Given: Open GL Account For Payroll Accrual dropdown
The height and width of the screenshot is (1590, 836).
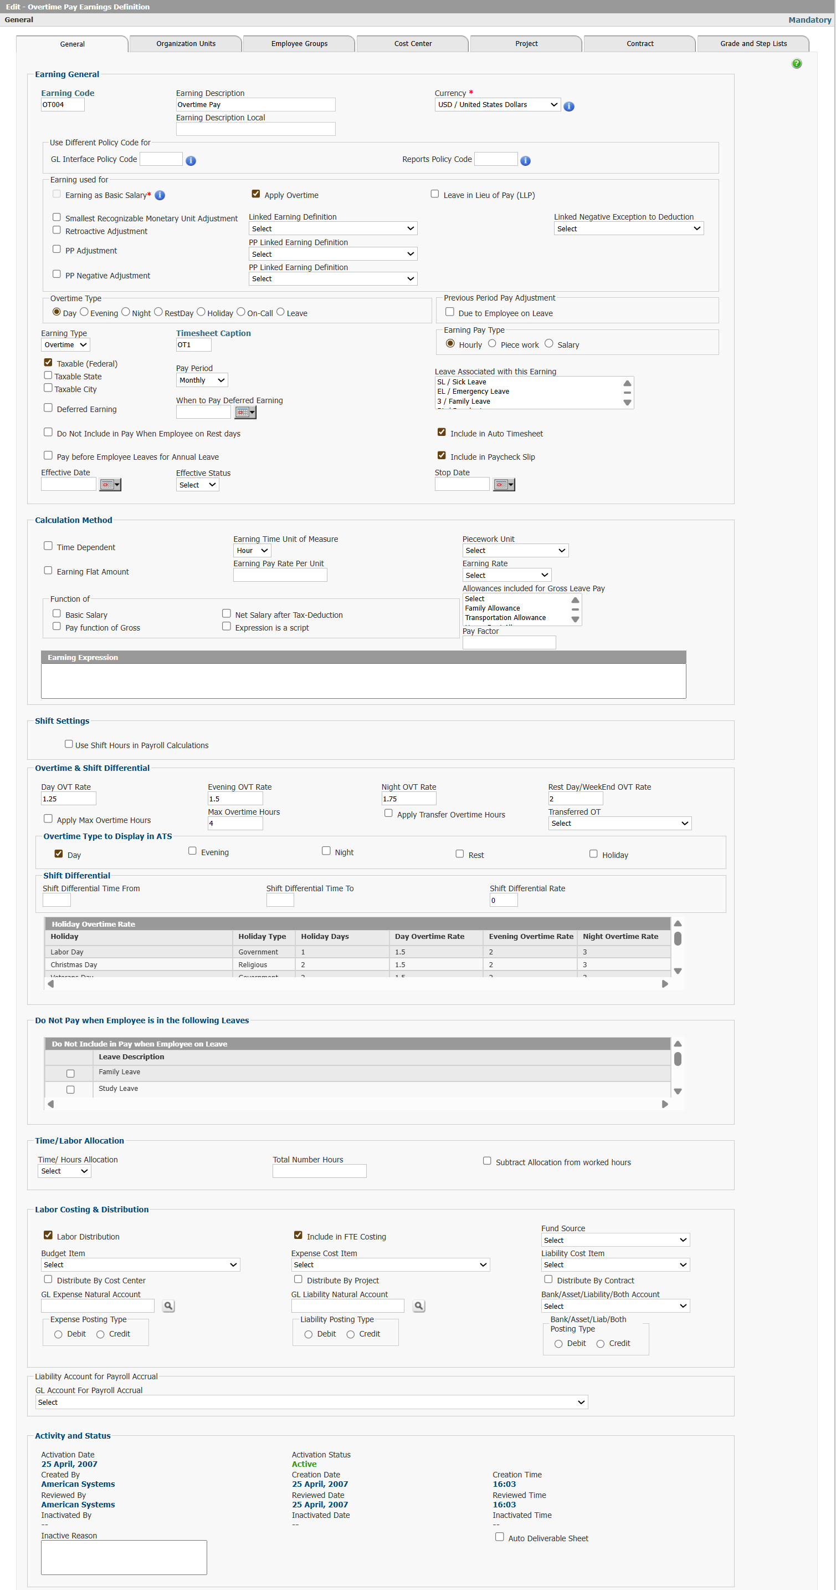Looking at the screenshot, I should coord(311,1402).
